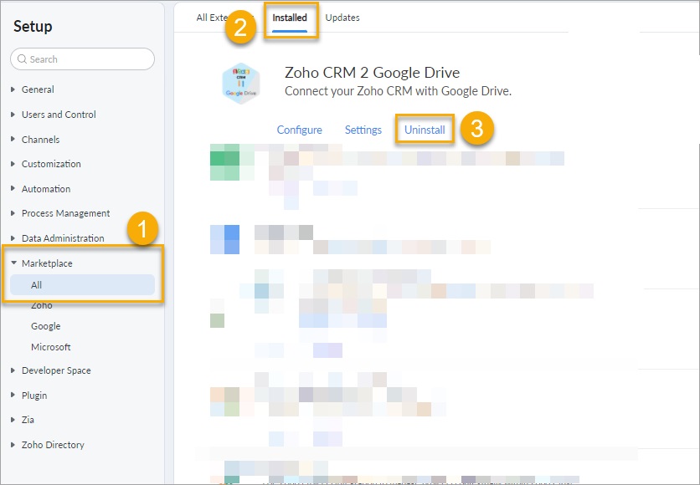Expand the Channels section

tap(13, 139)
